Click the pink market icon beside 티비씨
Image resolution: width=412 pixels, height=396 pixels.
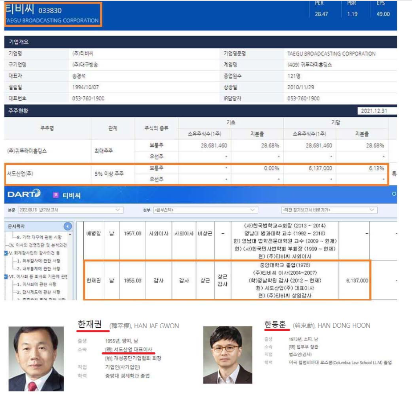click(x=56, y=194)
